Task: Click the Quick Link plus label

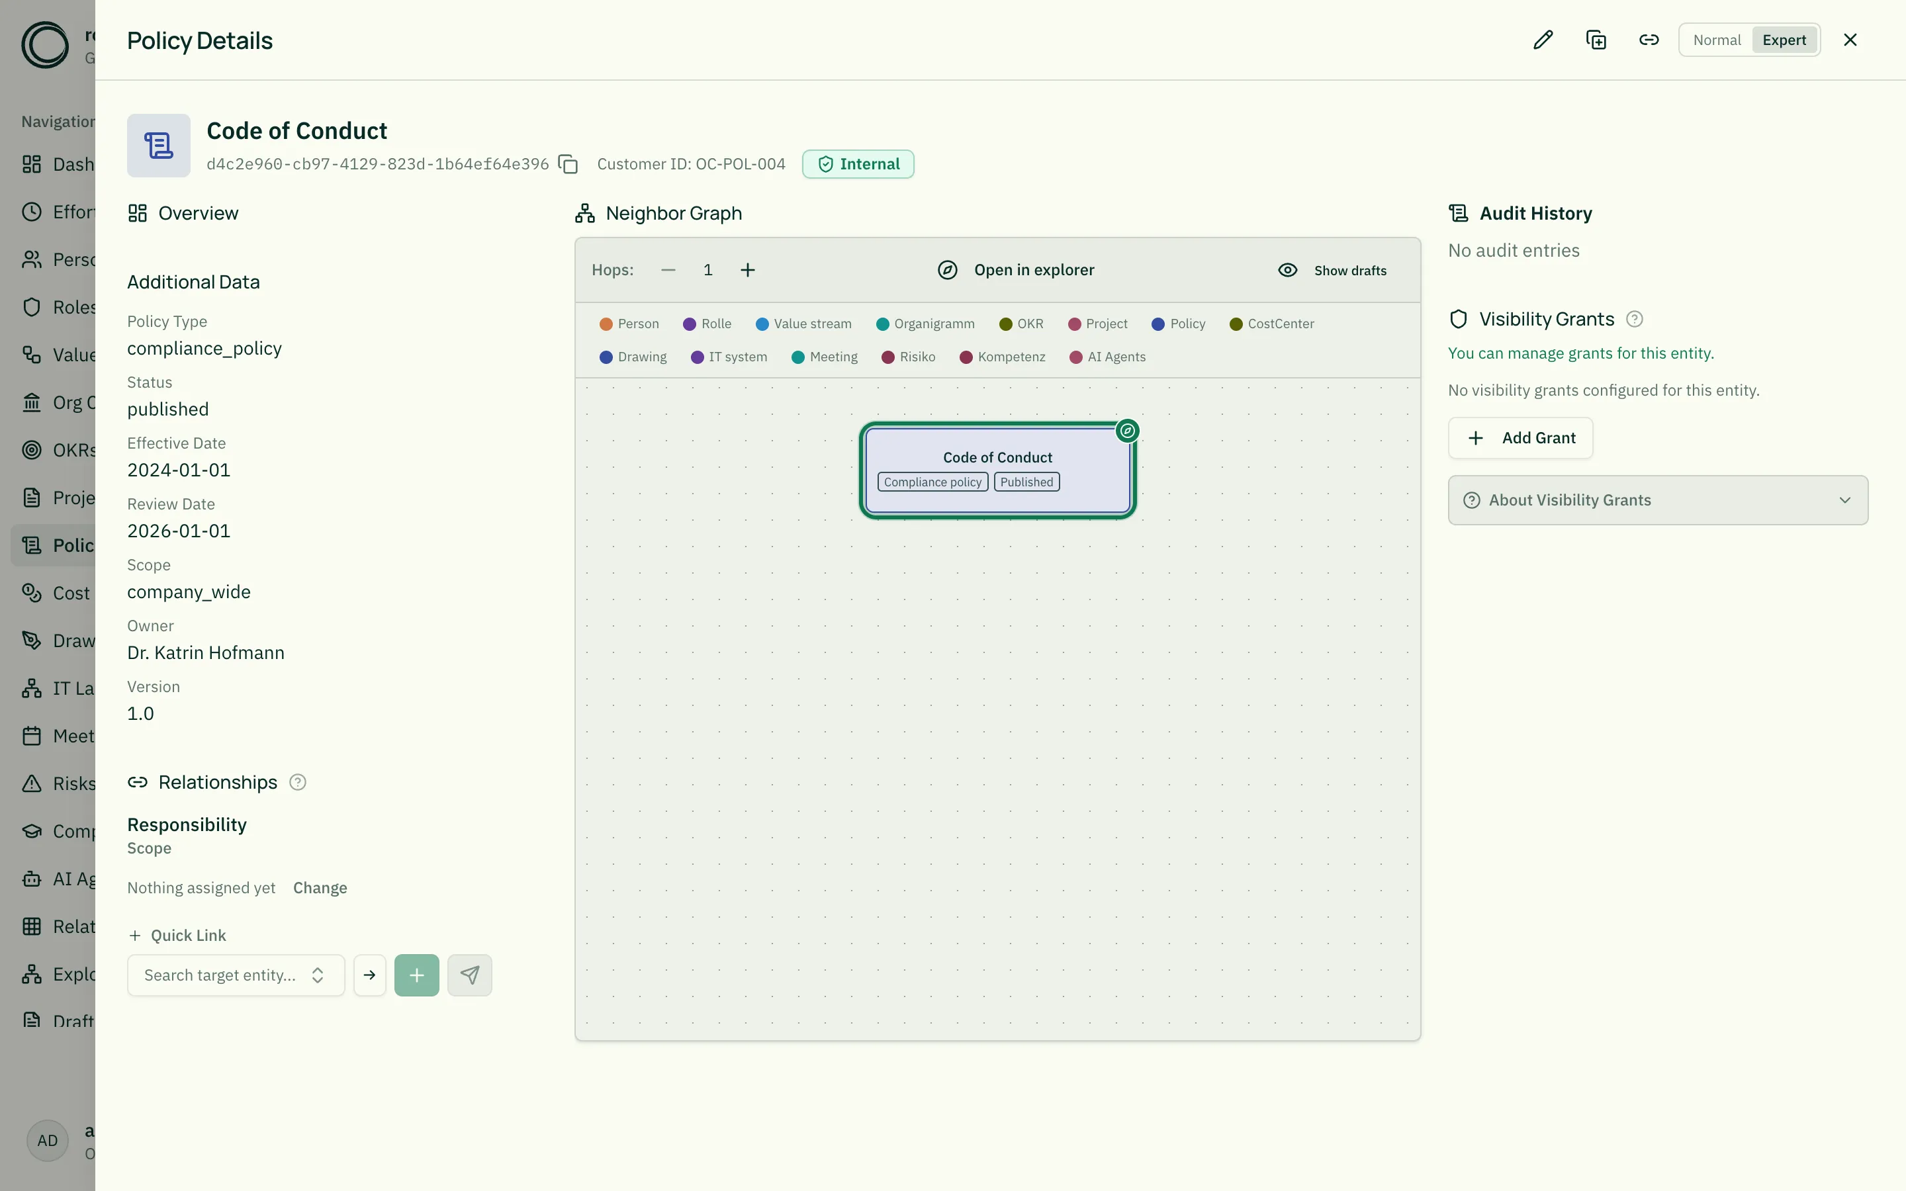Action: [177, 935]
